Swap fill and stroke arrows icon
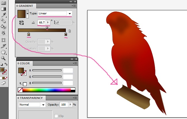The image size is (187, 119). (6, 64)
